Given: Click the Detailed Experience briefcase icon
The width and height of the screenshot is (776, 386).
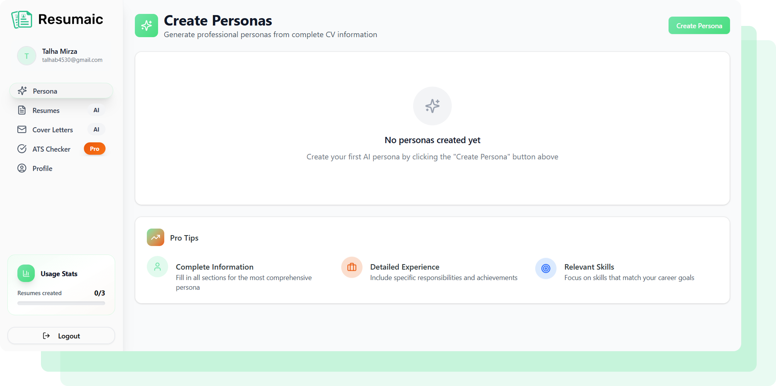Looking at the screenshot, I should (352, 267).
